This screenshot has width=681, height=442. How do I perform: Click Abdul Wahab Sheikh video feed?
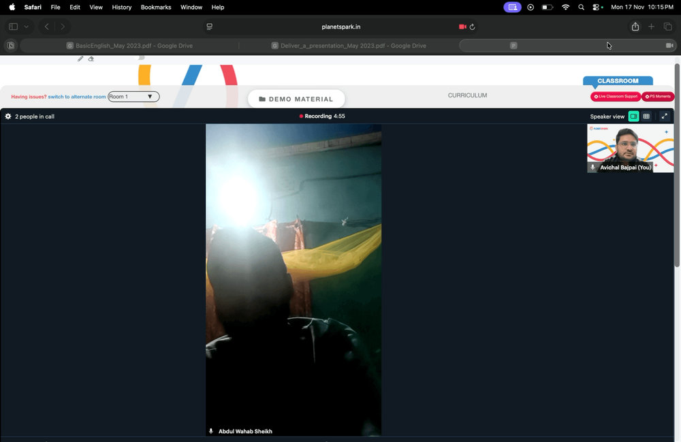click(294, 280)
